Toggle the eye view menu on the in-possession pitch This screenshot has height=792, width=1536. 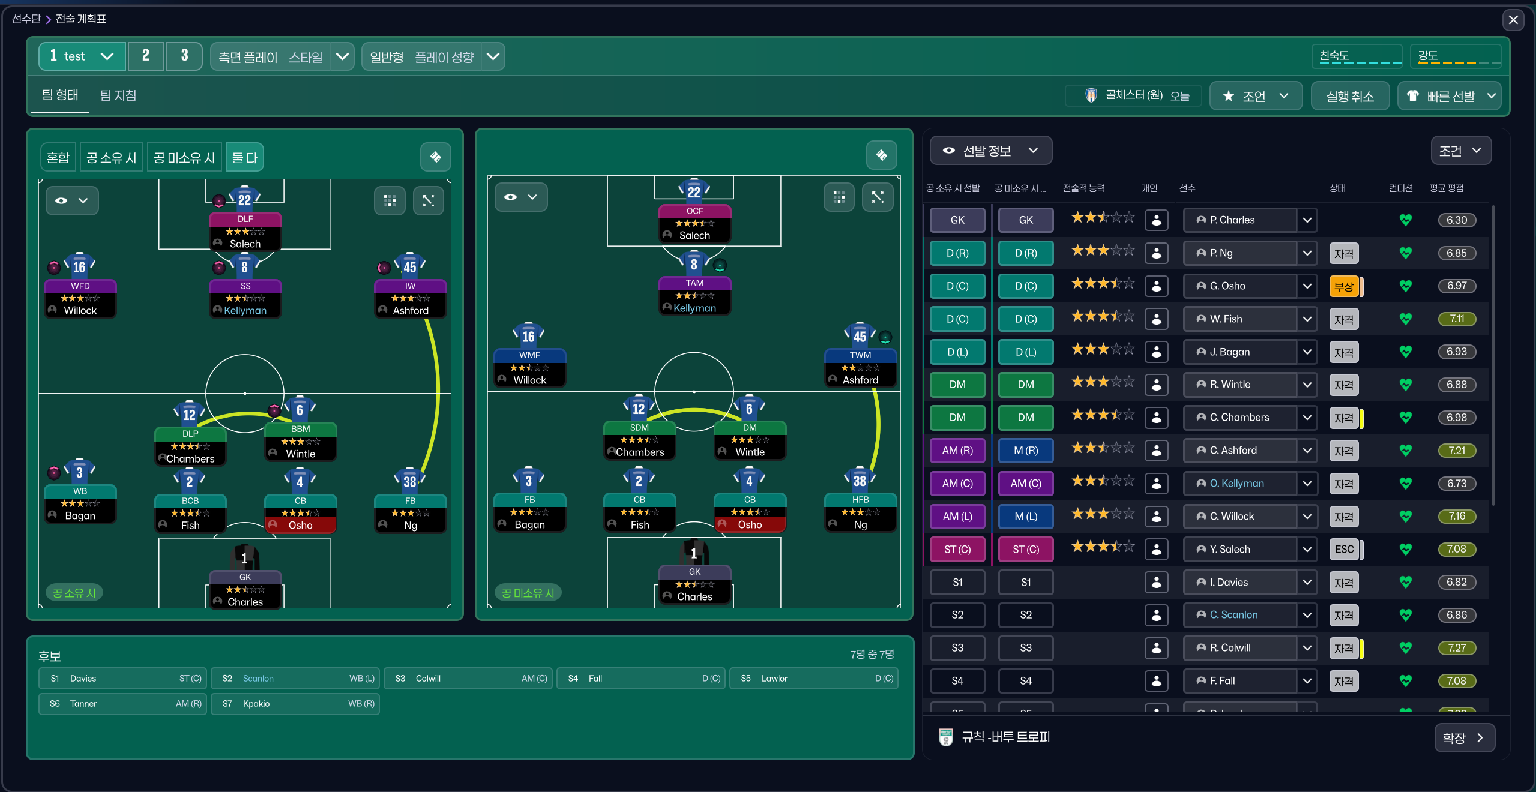pyautogui.click(x=72, y=200)
